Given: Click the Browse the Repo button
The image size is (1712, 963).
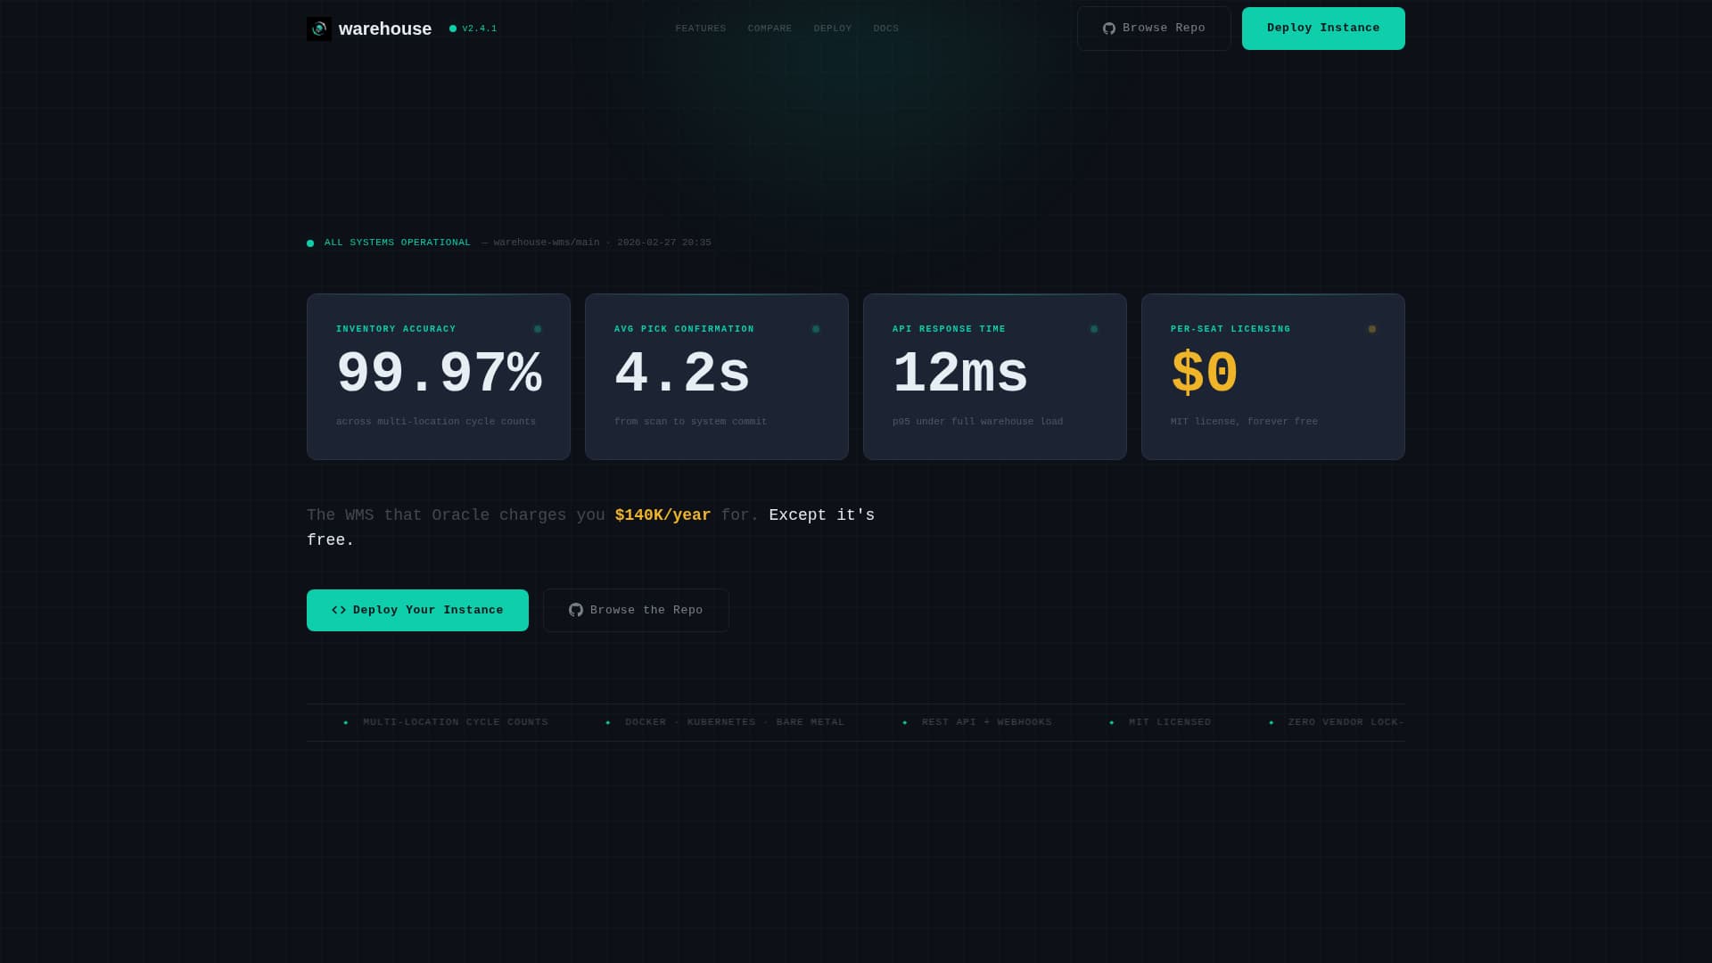Looking at the screenshot, I should pyautogui.click(x=636, y=611).
